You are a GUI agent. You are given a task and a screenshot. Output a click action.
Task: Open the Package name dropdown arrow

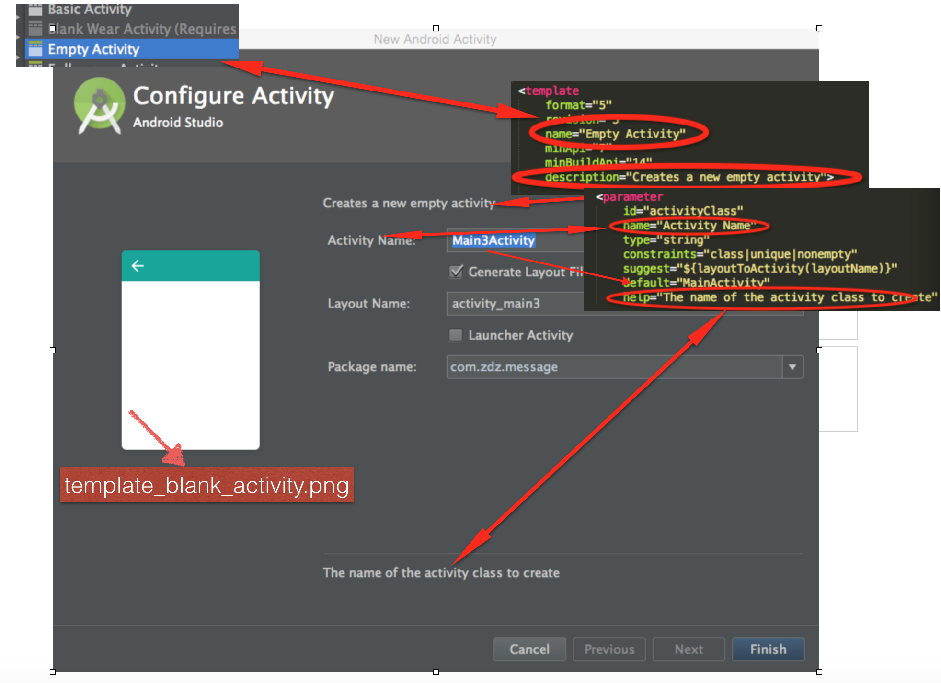[792, 367]
